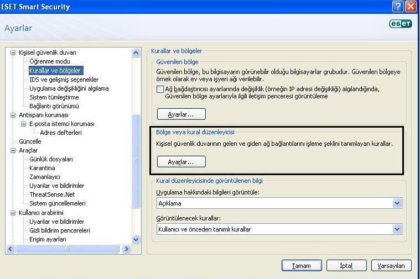Select Güncelle in the tree
Viewport: 420px width, 279px height.
coord(30,141)
